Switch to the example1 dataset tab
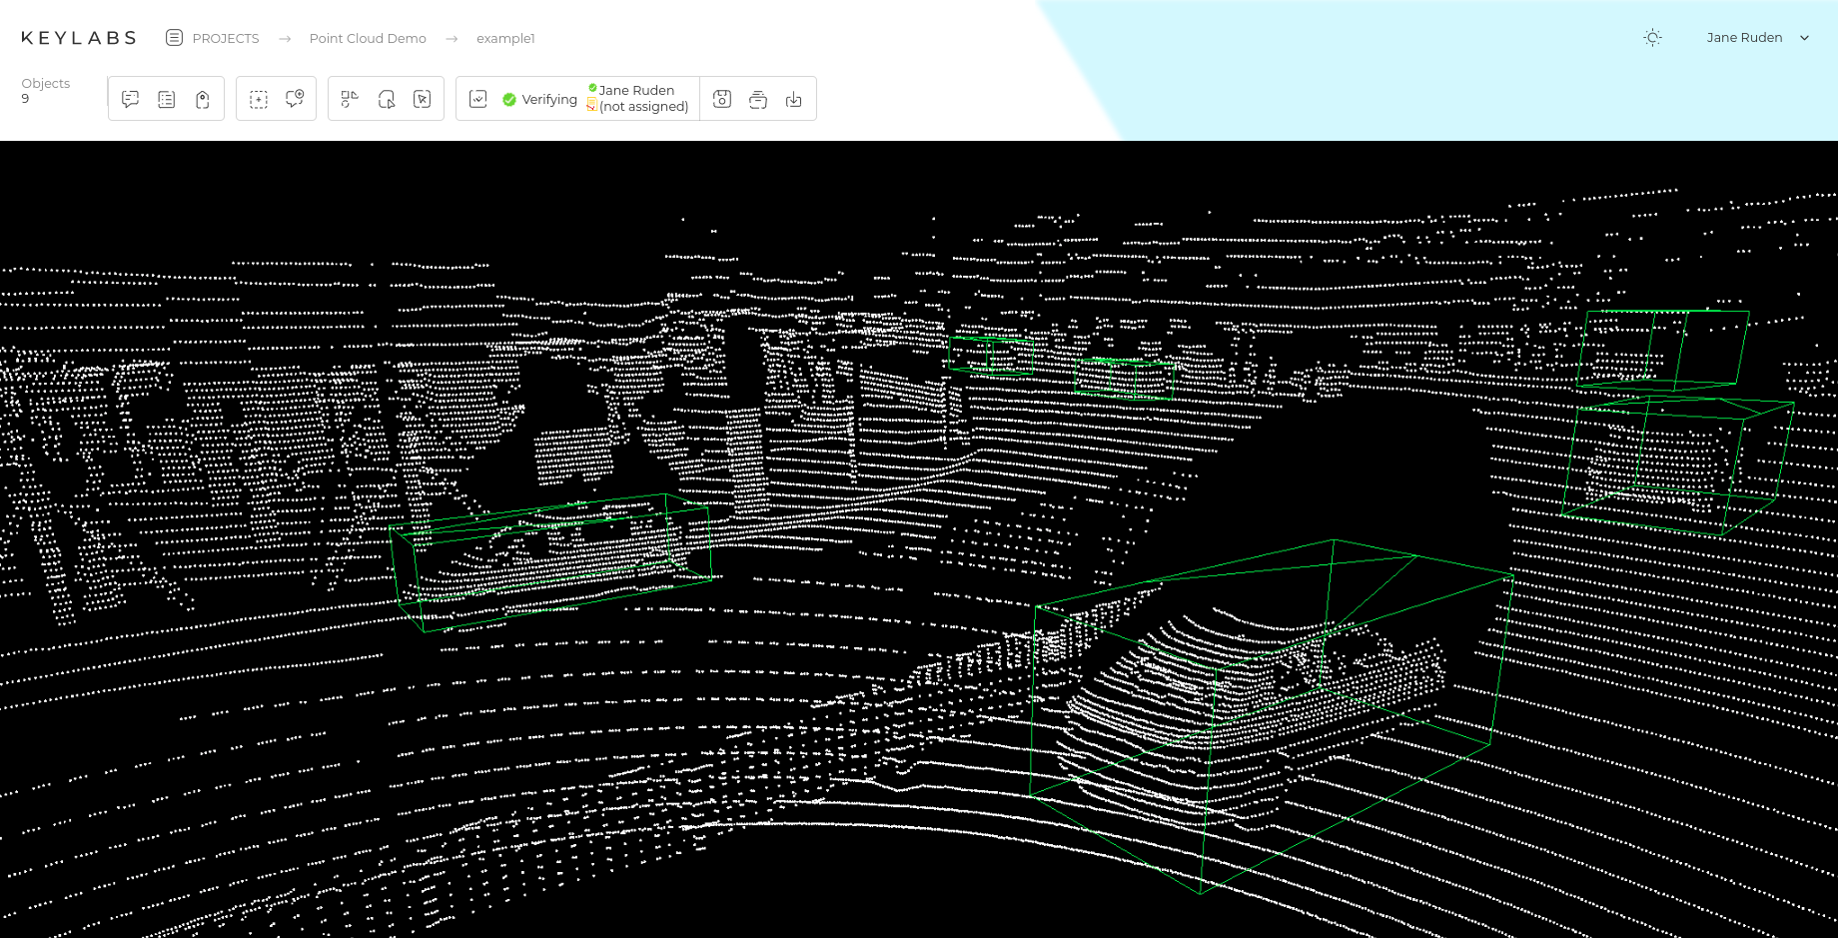This screenshot has width=1838, height=938. (x=505, y=38)
